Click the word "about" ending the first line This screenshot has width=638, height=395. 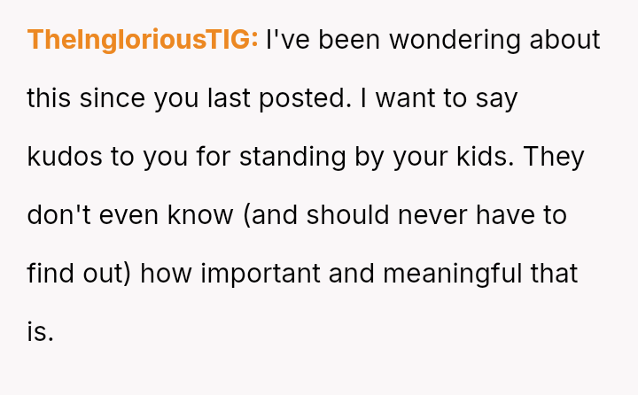[x=564, y=40]
